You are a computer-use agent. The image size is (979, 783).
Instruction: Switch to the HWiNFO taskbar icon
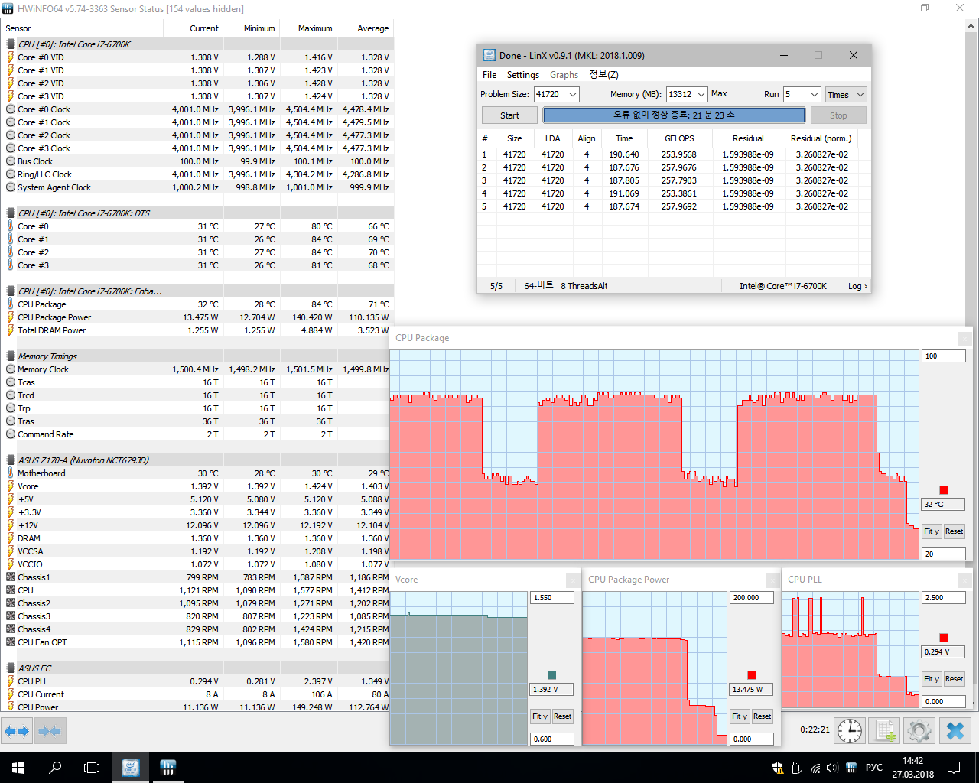(168, 768)
